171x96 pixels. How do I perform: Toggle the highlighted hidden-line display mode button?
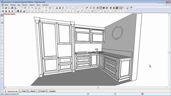[x=101, y=8]
